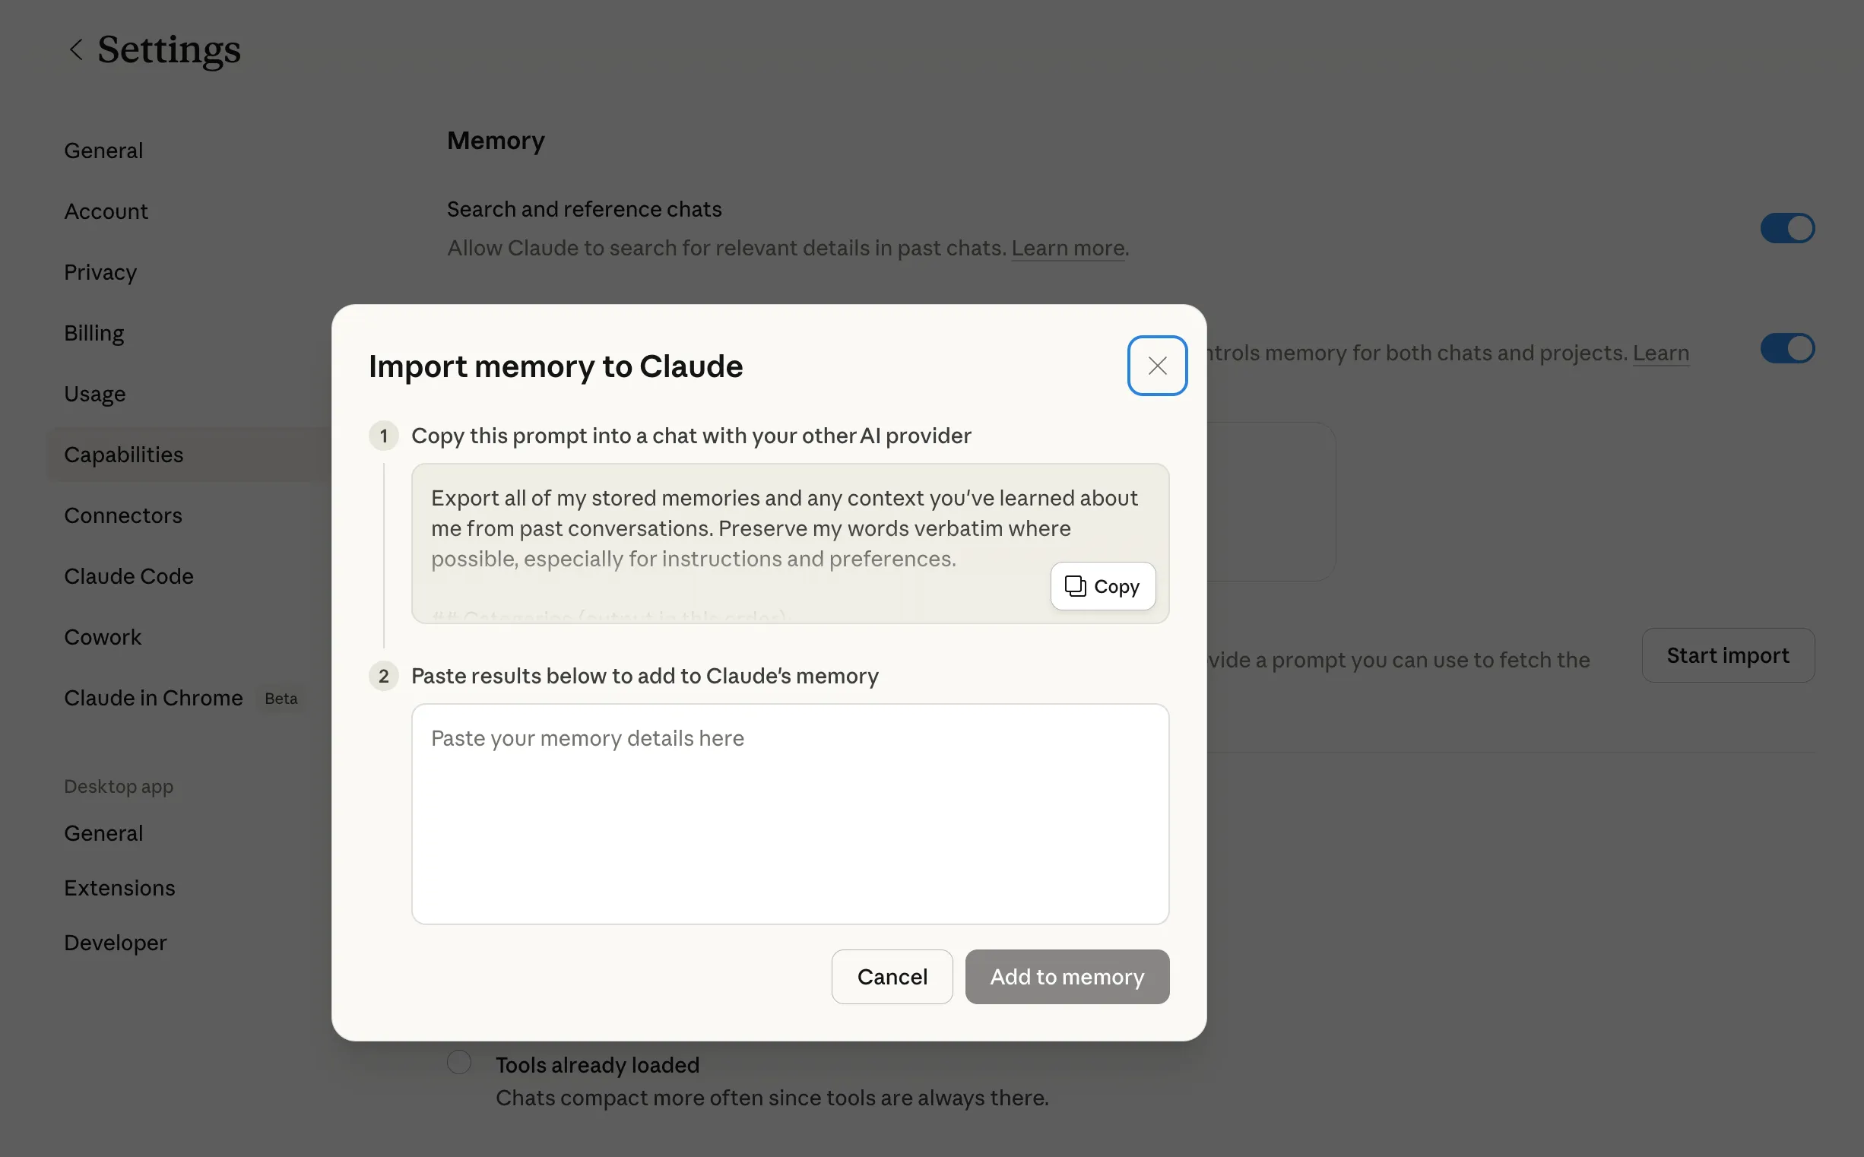
Task: Click the Beta badge next to Claude in Chrome
Action: (281, 699)
